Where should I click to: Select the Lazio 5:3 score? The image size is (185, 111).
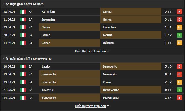tap(168, 66)
